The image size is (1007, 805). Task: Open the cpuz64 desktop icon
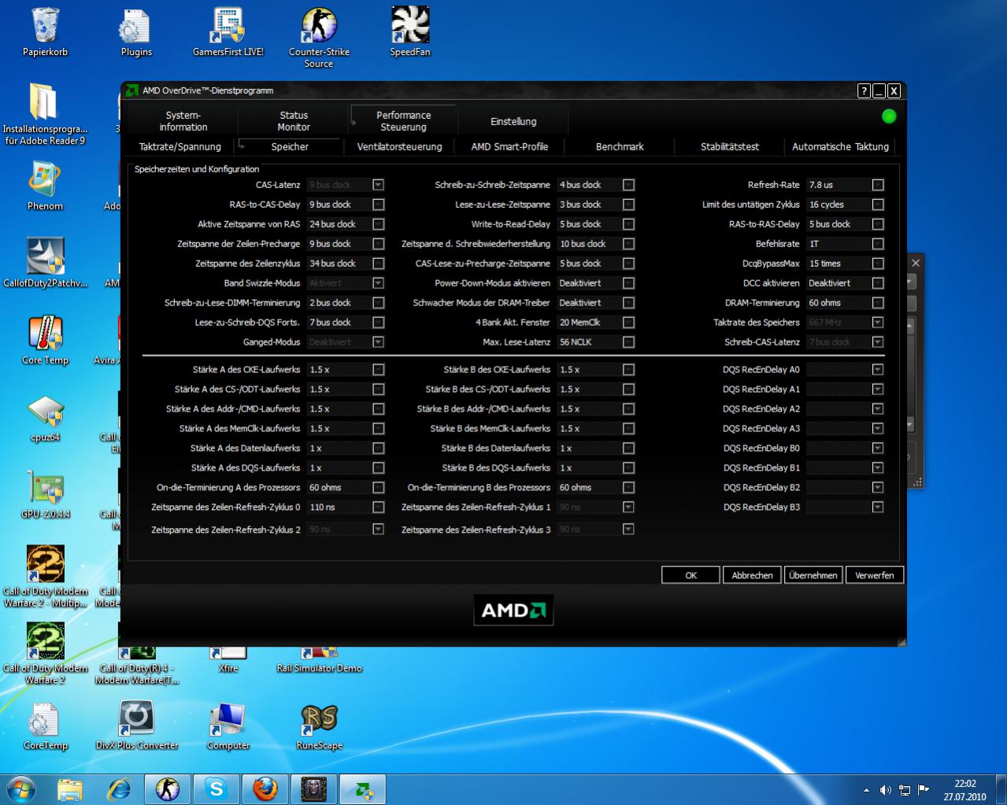pos(45,417)
